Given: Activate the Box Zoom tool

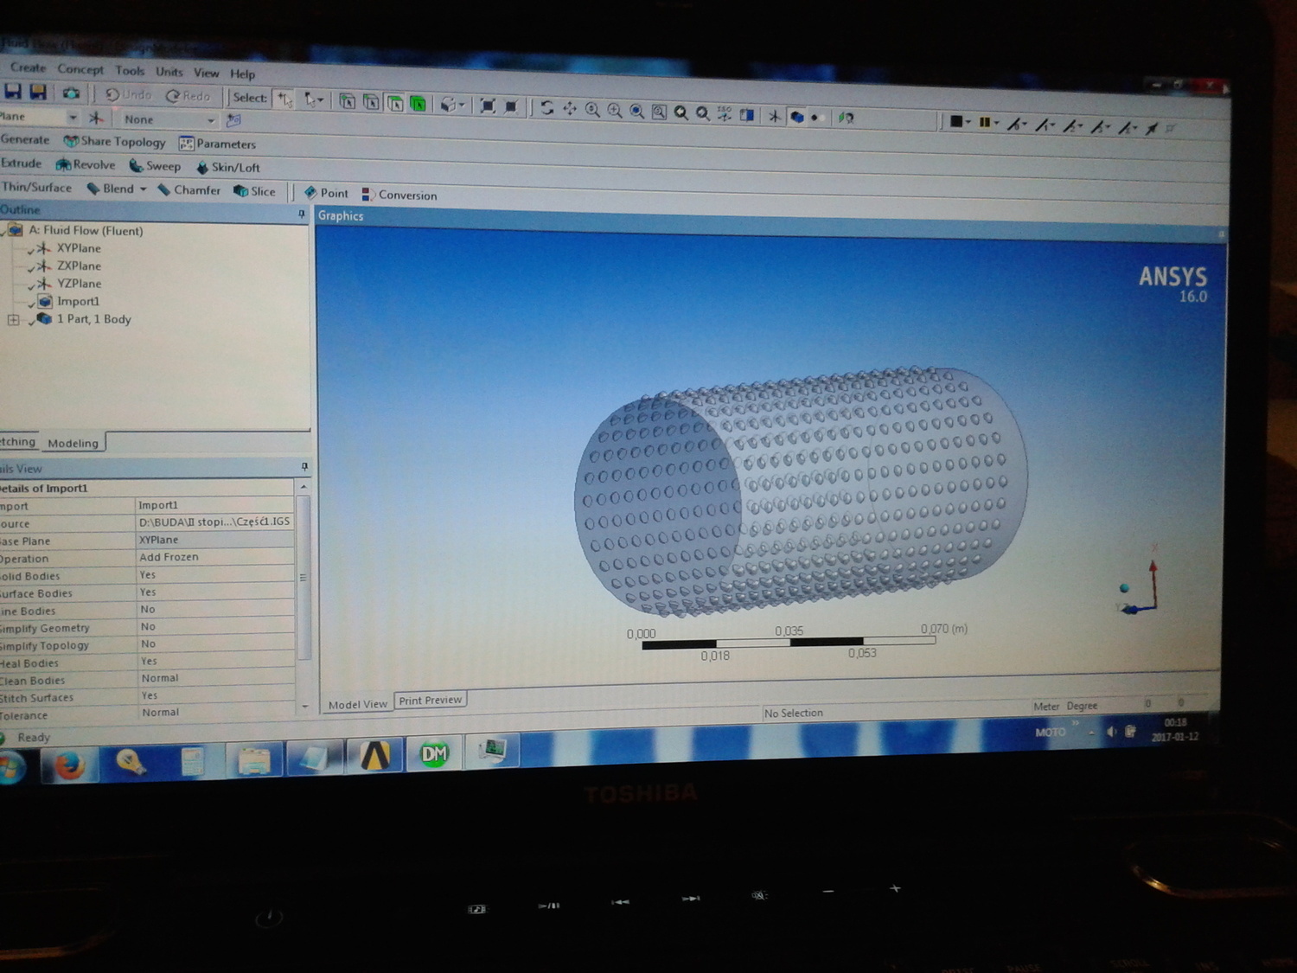Looking at the screenshot, I should (x=615, y=111).
